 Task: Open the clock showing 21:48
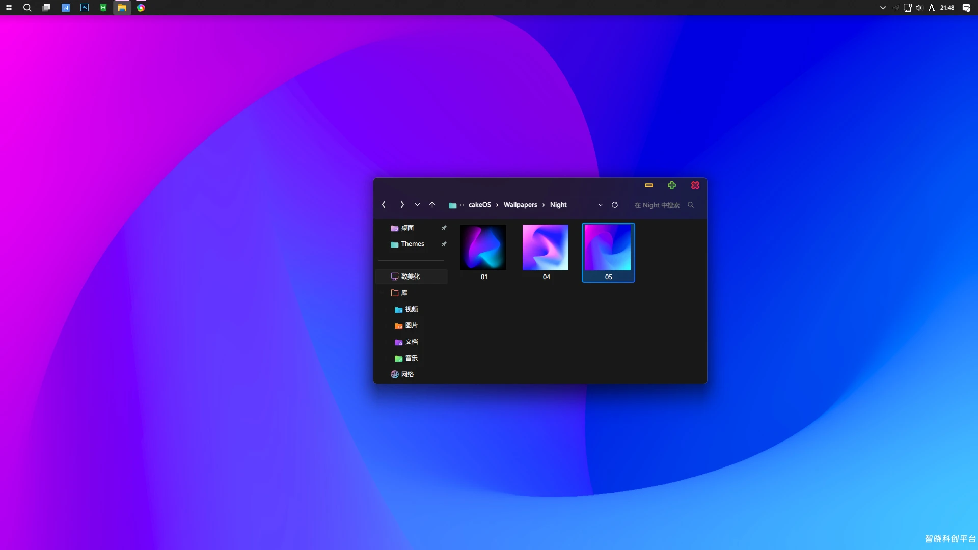[x=947, y=8]
